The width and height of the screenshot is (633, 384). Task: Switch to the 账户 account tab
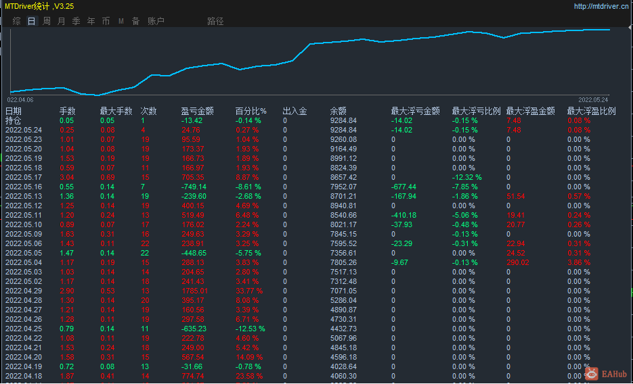pos(156,21)
